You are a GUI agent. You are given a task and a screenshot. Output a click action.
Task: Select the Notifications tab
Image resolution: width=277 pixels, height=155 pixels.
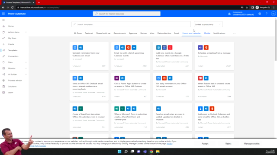click(x=219, y=33)
